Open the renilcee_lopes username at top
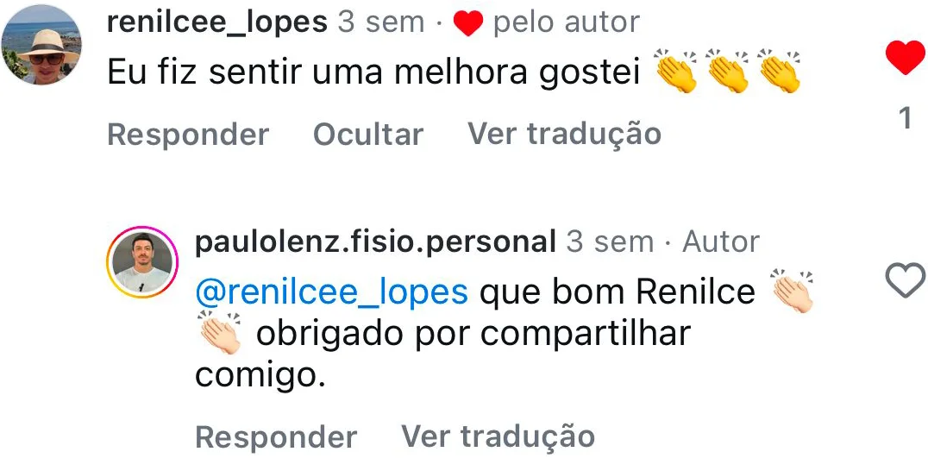Screen dimensions: 928x458 tap(216, 22)
